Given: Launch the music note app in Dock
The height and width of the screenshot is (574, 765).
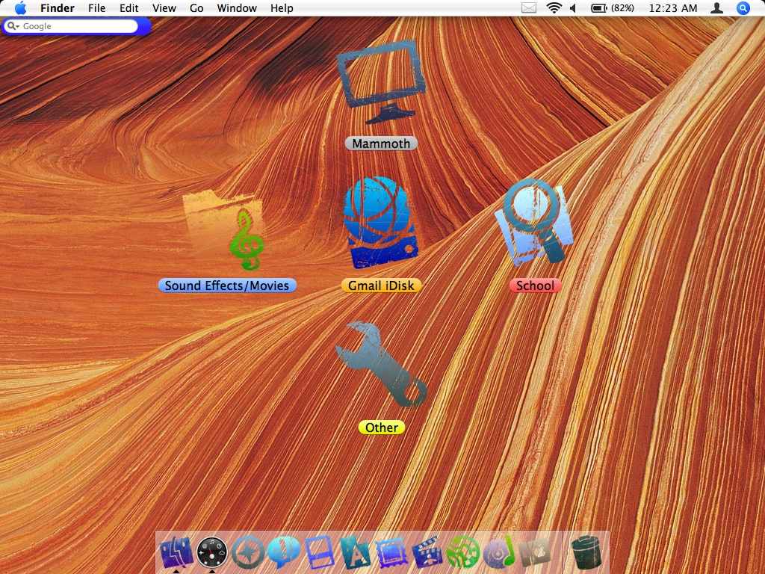Looking at the screenshot, I should [x=498, y=552].
